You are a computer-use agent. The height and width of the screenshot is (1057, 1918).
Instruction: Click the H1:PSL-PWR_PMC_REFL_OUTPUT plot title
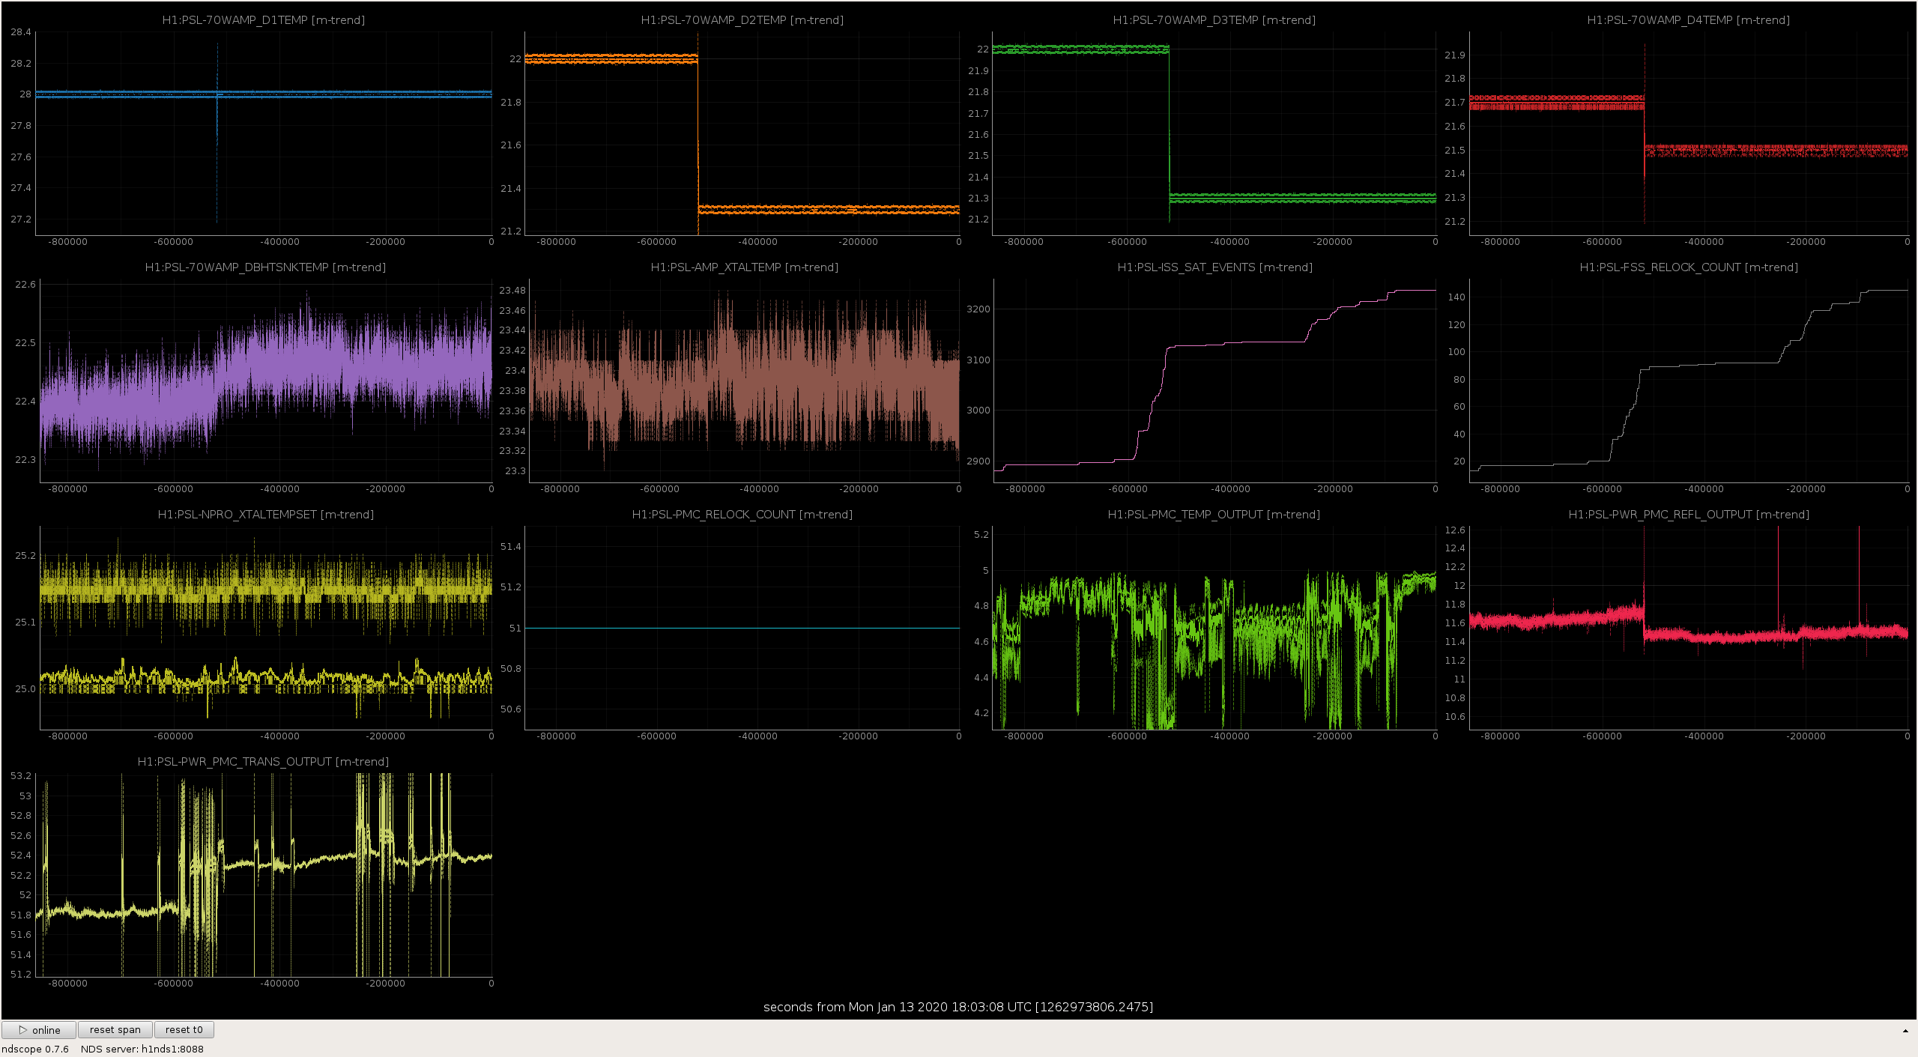pos(1688,515)
